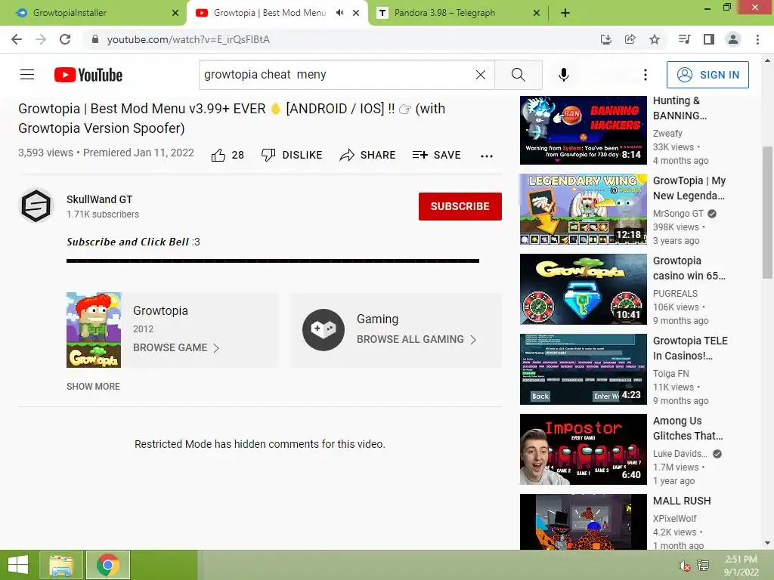Switch to Pandora 3.98 – Telegraph tab
This screenshot has height=580, width=774.
[x=457, y=13]
